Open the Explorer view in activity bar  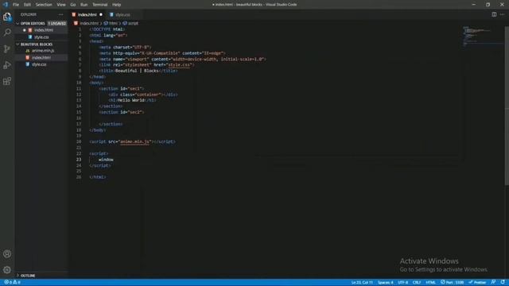[x=7, y=17]
